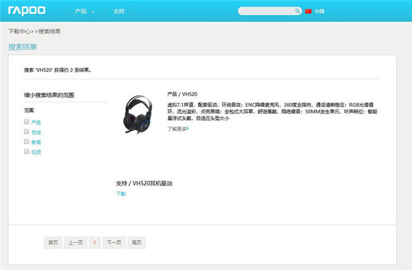Open the 产品 / VH520 result title

click(x=182, y=94)
